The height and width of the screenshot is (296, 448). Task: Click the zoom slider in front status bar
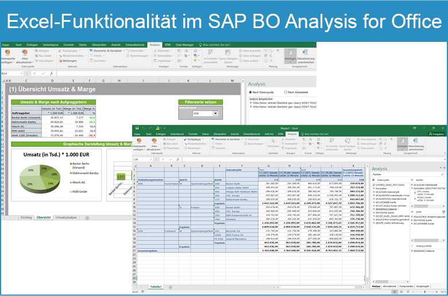425,292
